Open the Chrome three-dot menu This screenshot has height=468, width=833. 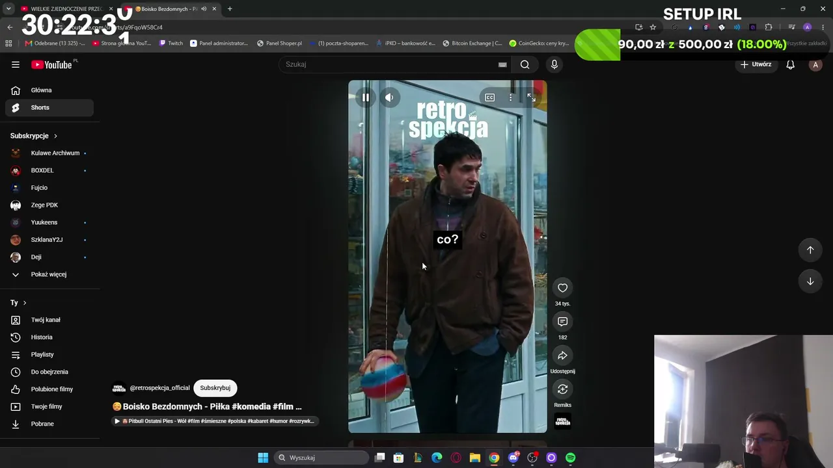[823, 27]
